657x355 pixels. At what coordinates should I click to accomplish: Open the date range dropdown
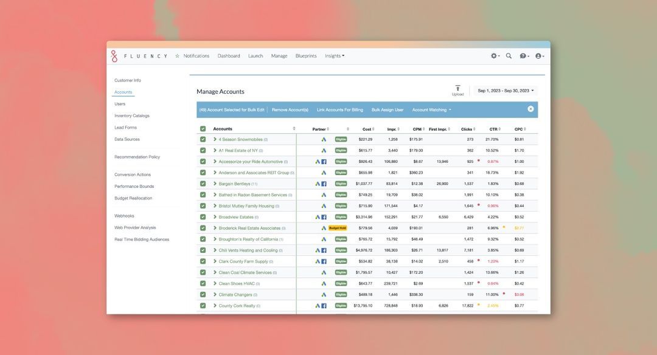tap(504, 89)
